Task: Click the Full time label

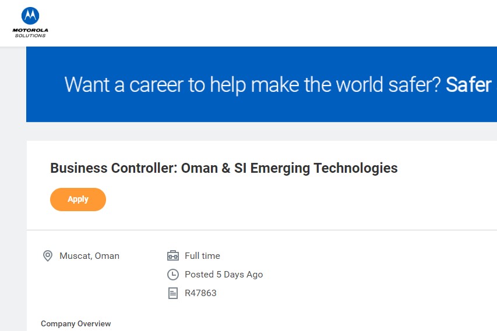Action: click(x=202, y=256)
